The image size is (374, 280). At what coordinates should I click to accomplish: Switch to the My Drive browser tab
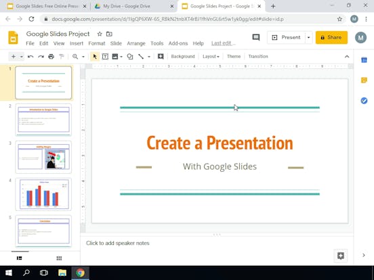pos(134,7)
